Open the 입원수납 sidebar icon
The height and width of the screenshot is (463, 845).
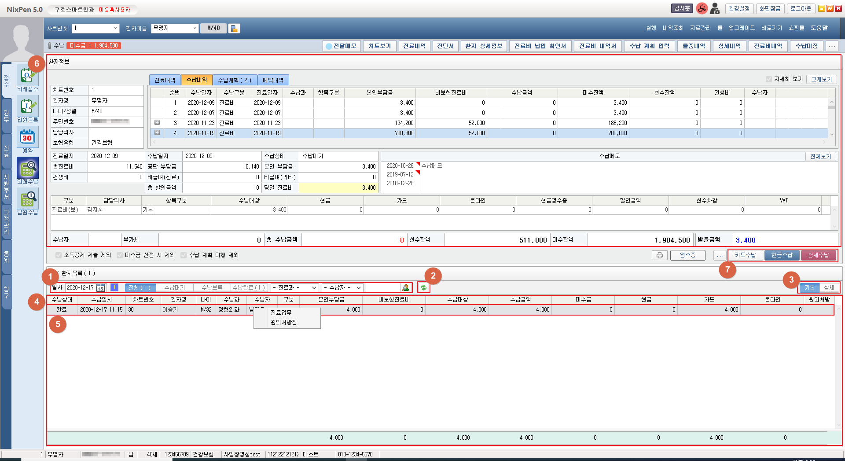click(x=27, y=199)
